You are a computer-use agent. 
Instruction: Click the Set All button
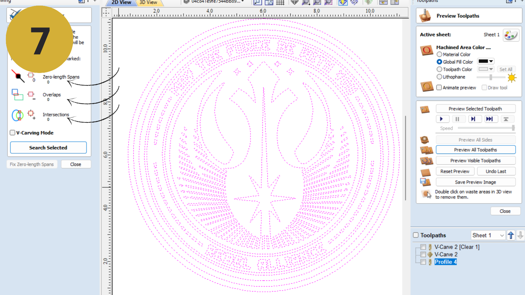506,69
